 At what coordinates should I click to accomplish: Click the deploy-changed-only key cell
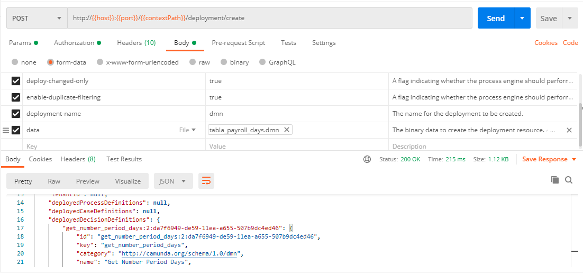114,81
